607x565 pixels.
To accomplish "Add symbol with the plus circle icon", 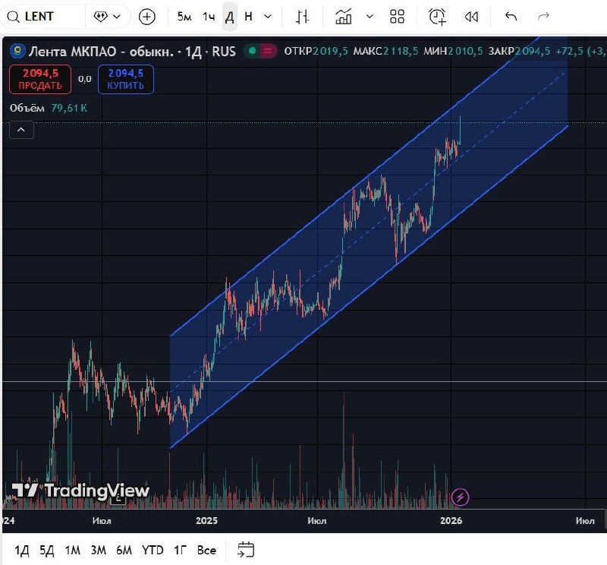I will click(x=146, y=17).
